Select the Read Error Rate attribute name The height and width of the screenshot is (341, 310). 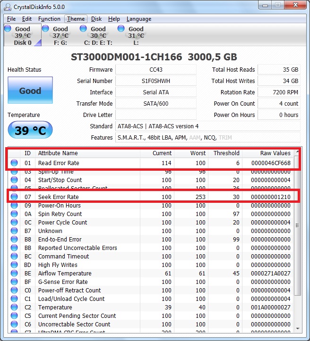pos(59,163)
